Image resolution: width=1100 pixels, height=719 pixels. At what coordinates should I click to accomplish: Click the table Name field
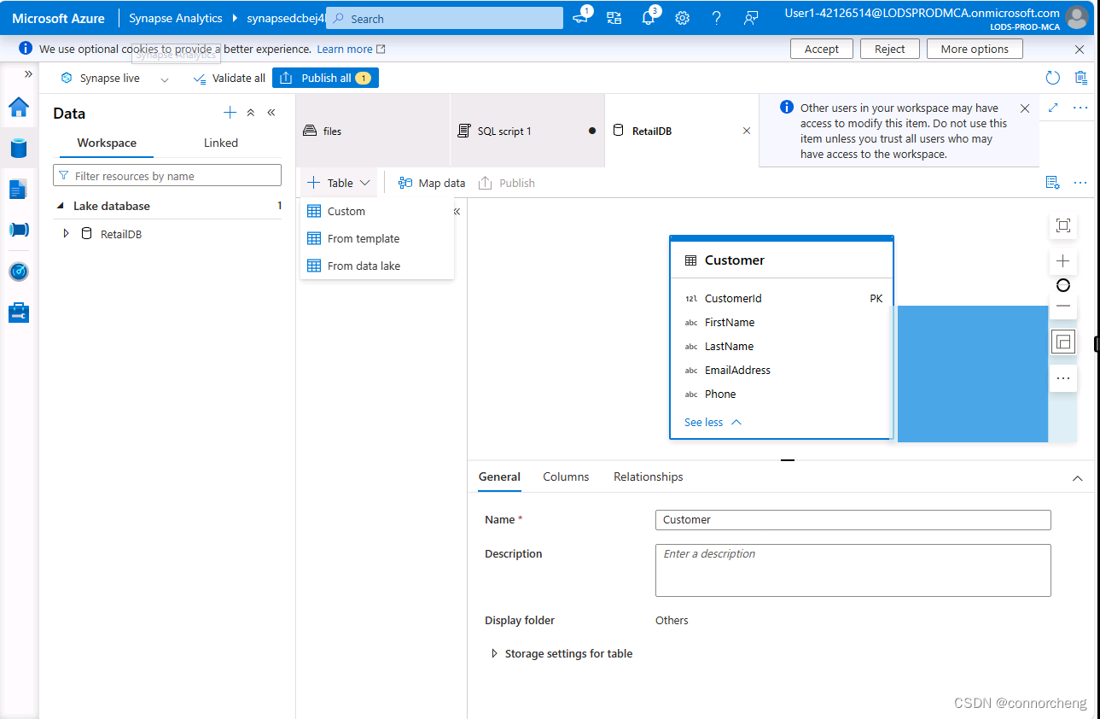(x=853, y=520)
